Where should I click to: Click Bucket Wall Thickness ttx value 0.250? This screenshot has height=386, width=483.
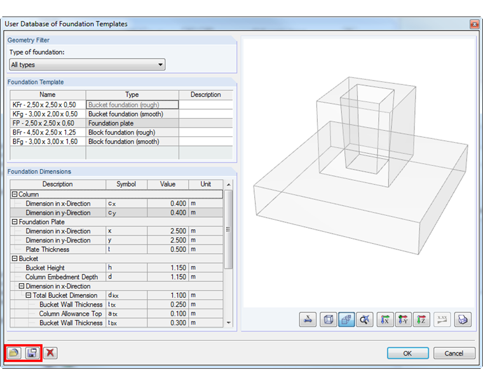click(x=168, y=305)
